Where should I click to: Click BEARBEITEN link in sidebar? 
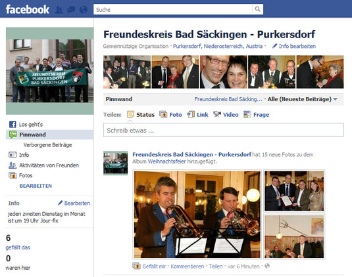point(36,186)
